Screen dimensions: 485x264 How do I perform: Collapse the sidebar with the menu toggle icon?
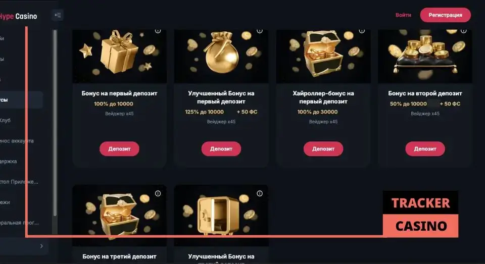(x=58, y=15)
